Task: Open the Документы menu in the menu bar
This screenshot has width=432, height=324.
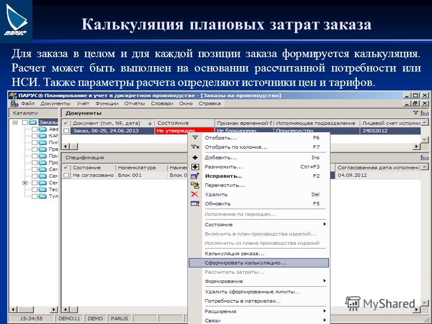Action: tap(56, 103)
